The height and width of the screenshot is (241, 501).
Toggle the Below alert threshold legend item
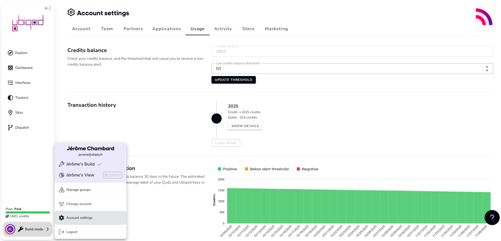click(267, 169)
